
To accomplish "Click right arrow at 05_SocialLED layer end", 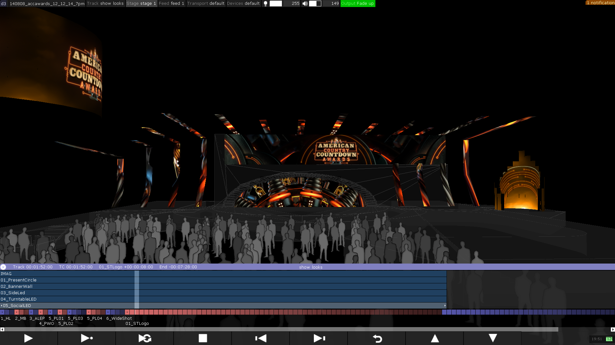I will coord(445,306).
